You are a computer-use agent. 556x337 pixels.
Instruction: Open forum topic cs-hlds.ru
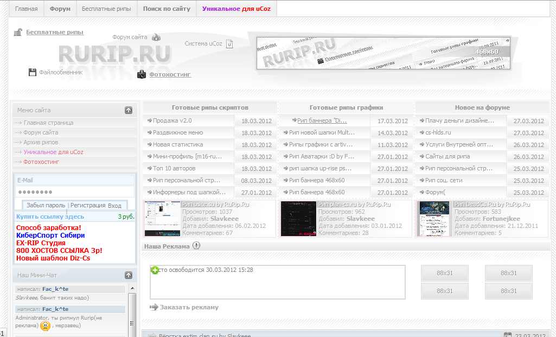(x=438, y=132)
